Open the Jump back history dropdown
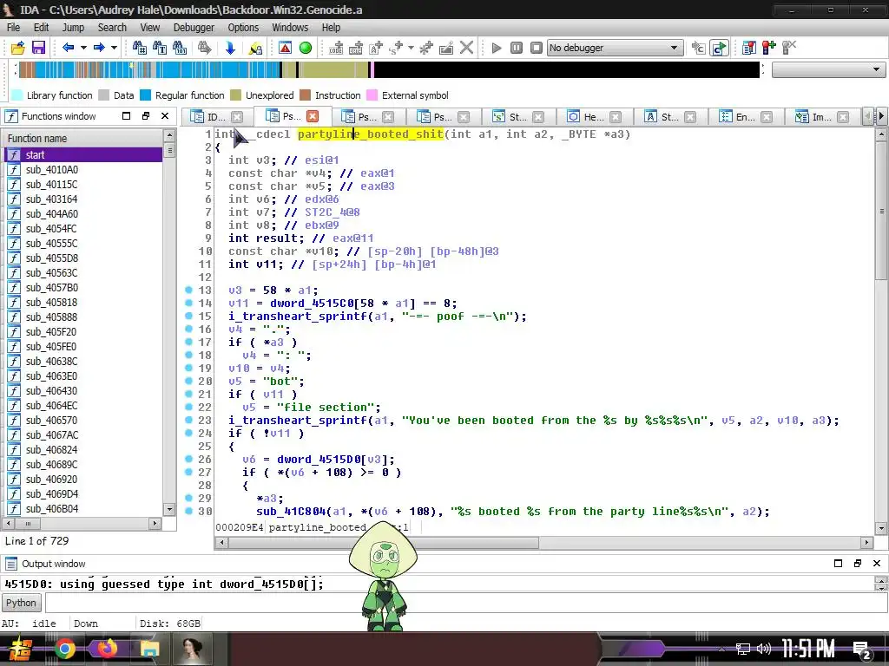Viewport: 889px width, 666px height. 83,48
